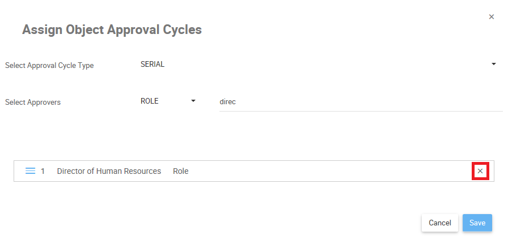
Task: Open the ROLE approver type dropdown
Action: click(x=168, y=101)
